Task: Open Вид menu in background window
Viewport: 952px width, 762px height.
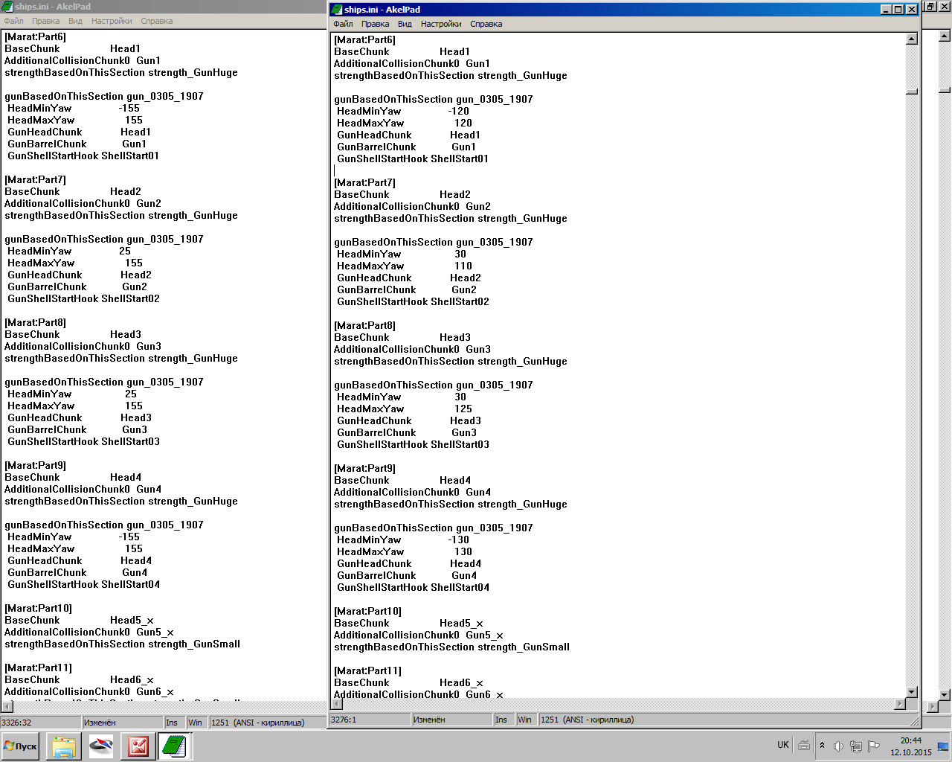Action: point(75,21)
